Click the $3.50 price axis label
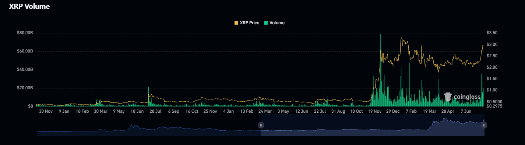This screenshot has width=525, height=145. [x=492, y=33]
